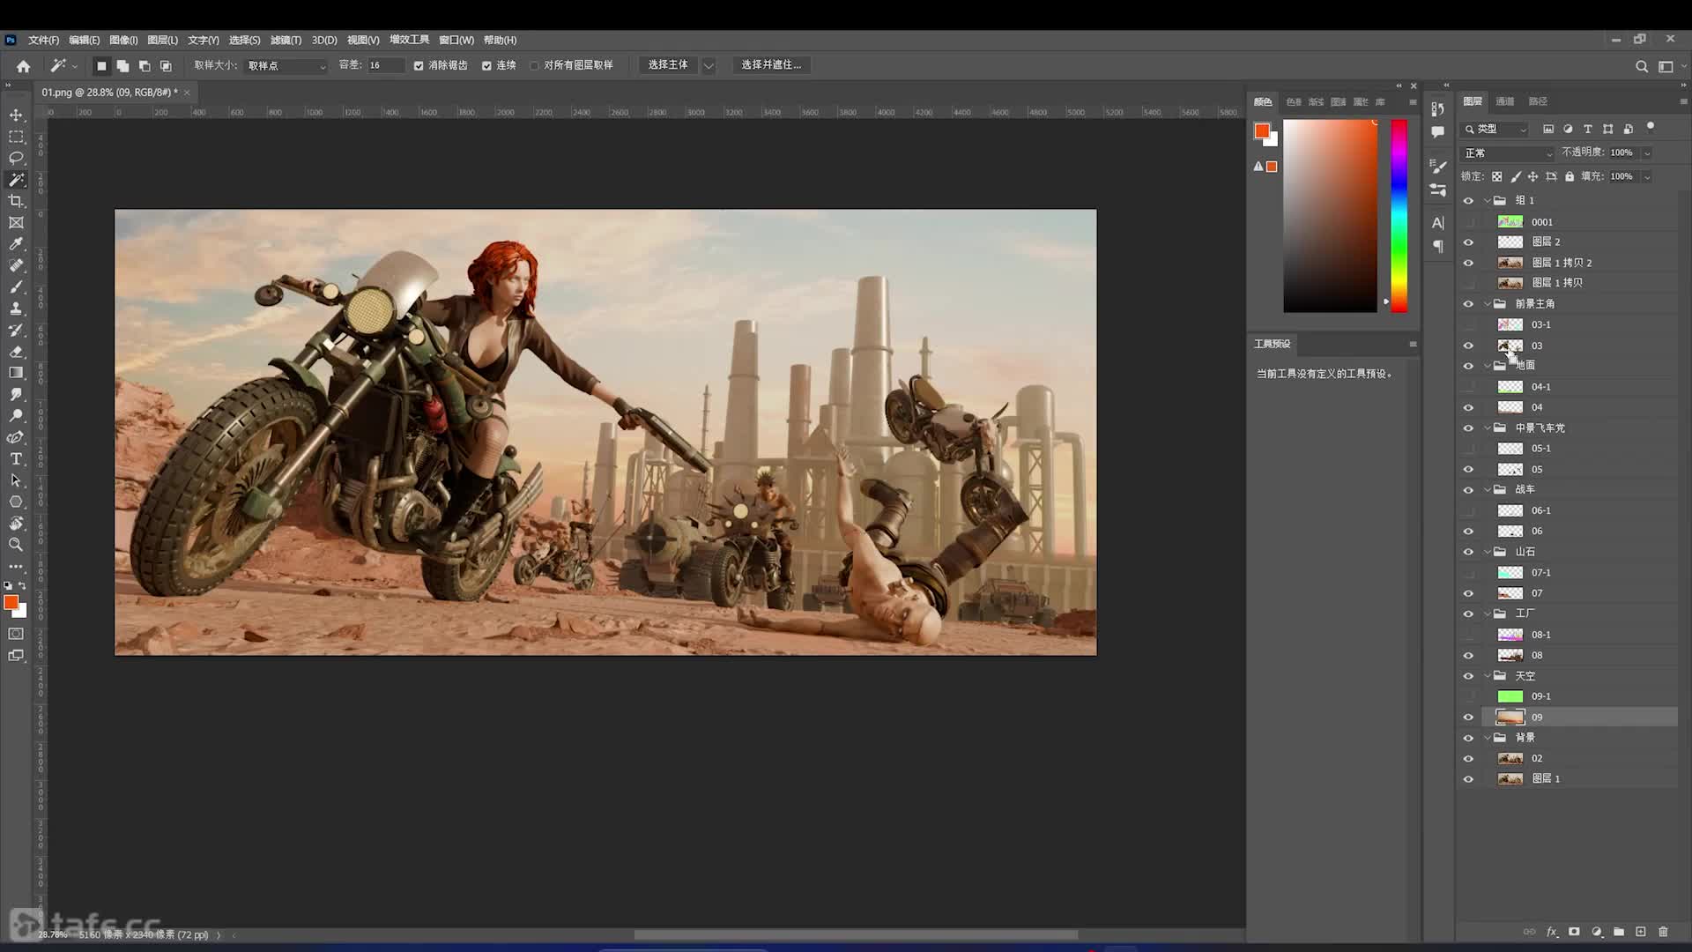
Task: Select the Hand tool
Action: (16, 524)
